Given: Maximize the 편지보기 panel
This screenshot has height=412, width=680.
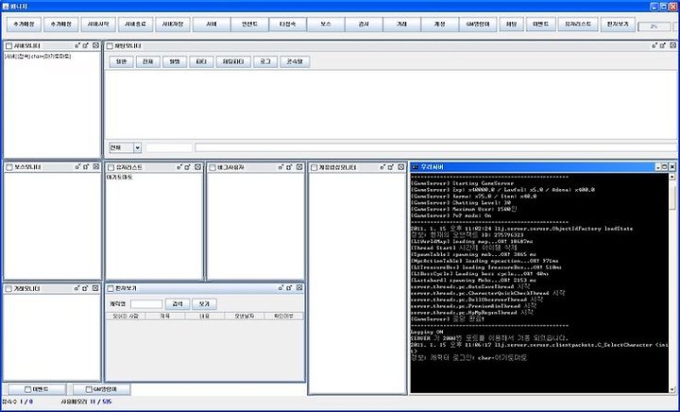Looking at the screenshot, I should 289,288.
